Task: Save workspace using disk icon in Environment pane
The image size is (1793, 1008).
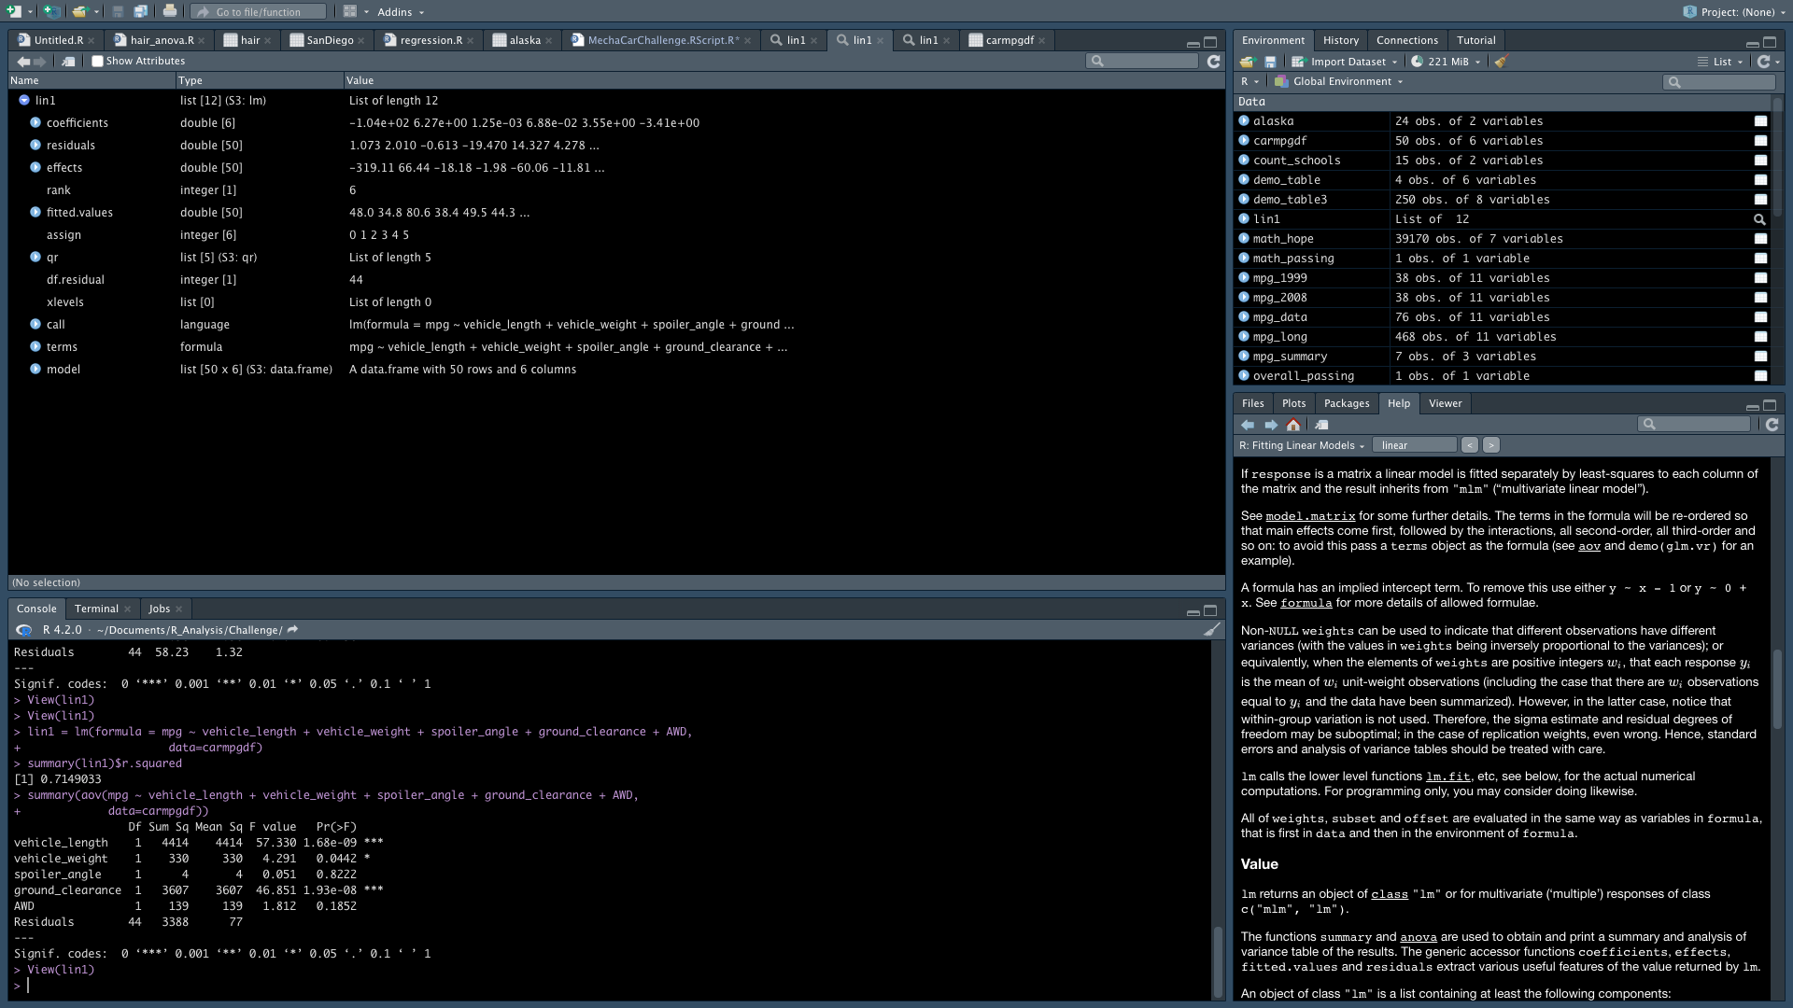Action: [x=1271, y=62]
